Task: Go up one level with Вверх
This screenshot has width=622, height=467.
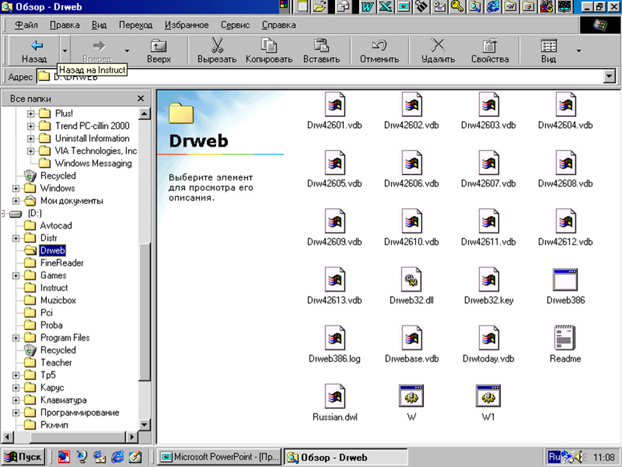Action: coord(158,50)
